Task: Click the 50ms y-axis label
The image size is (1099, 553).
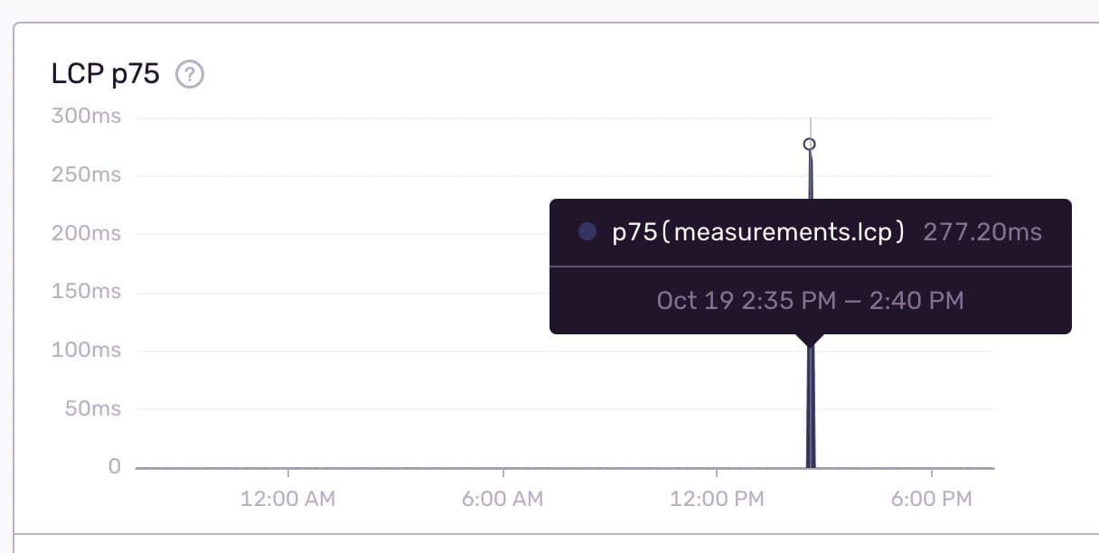Action: click(x=90, y=409)
